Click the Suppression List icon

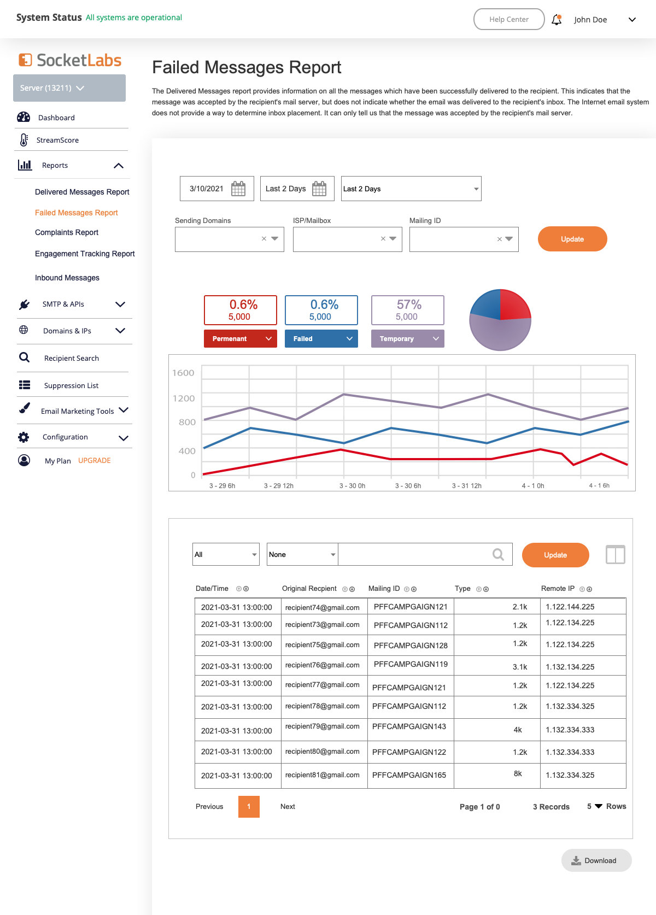point(25,385)
